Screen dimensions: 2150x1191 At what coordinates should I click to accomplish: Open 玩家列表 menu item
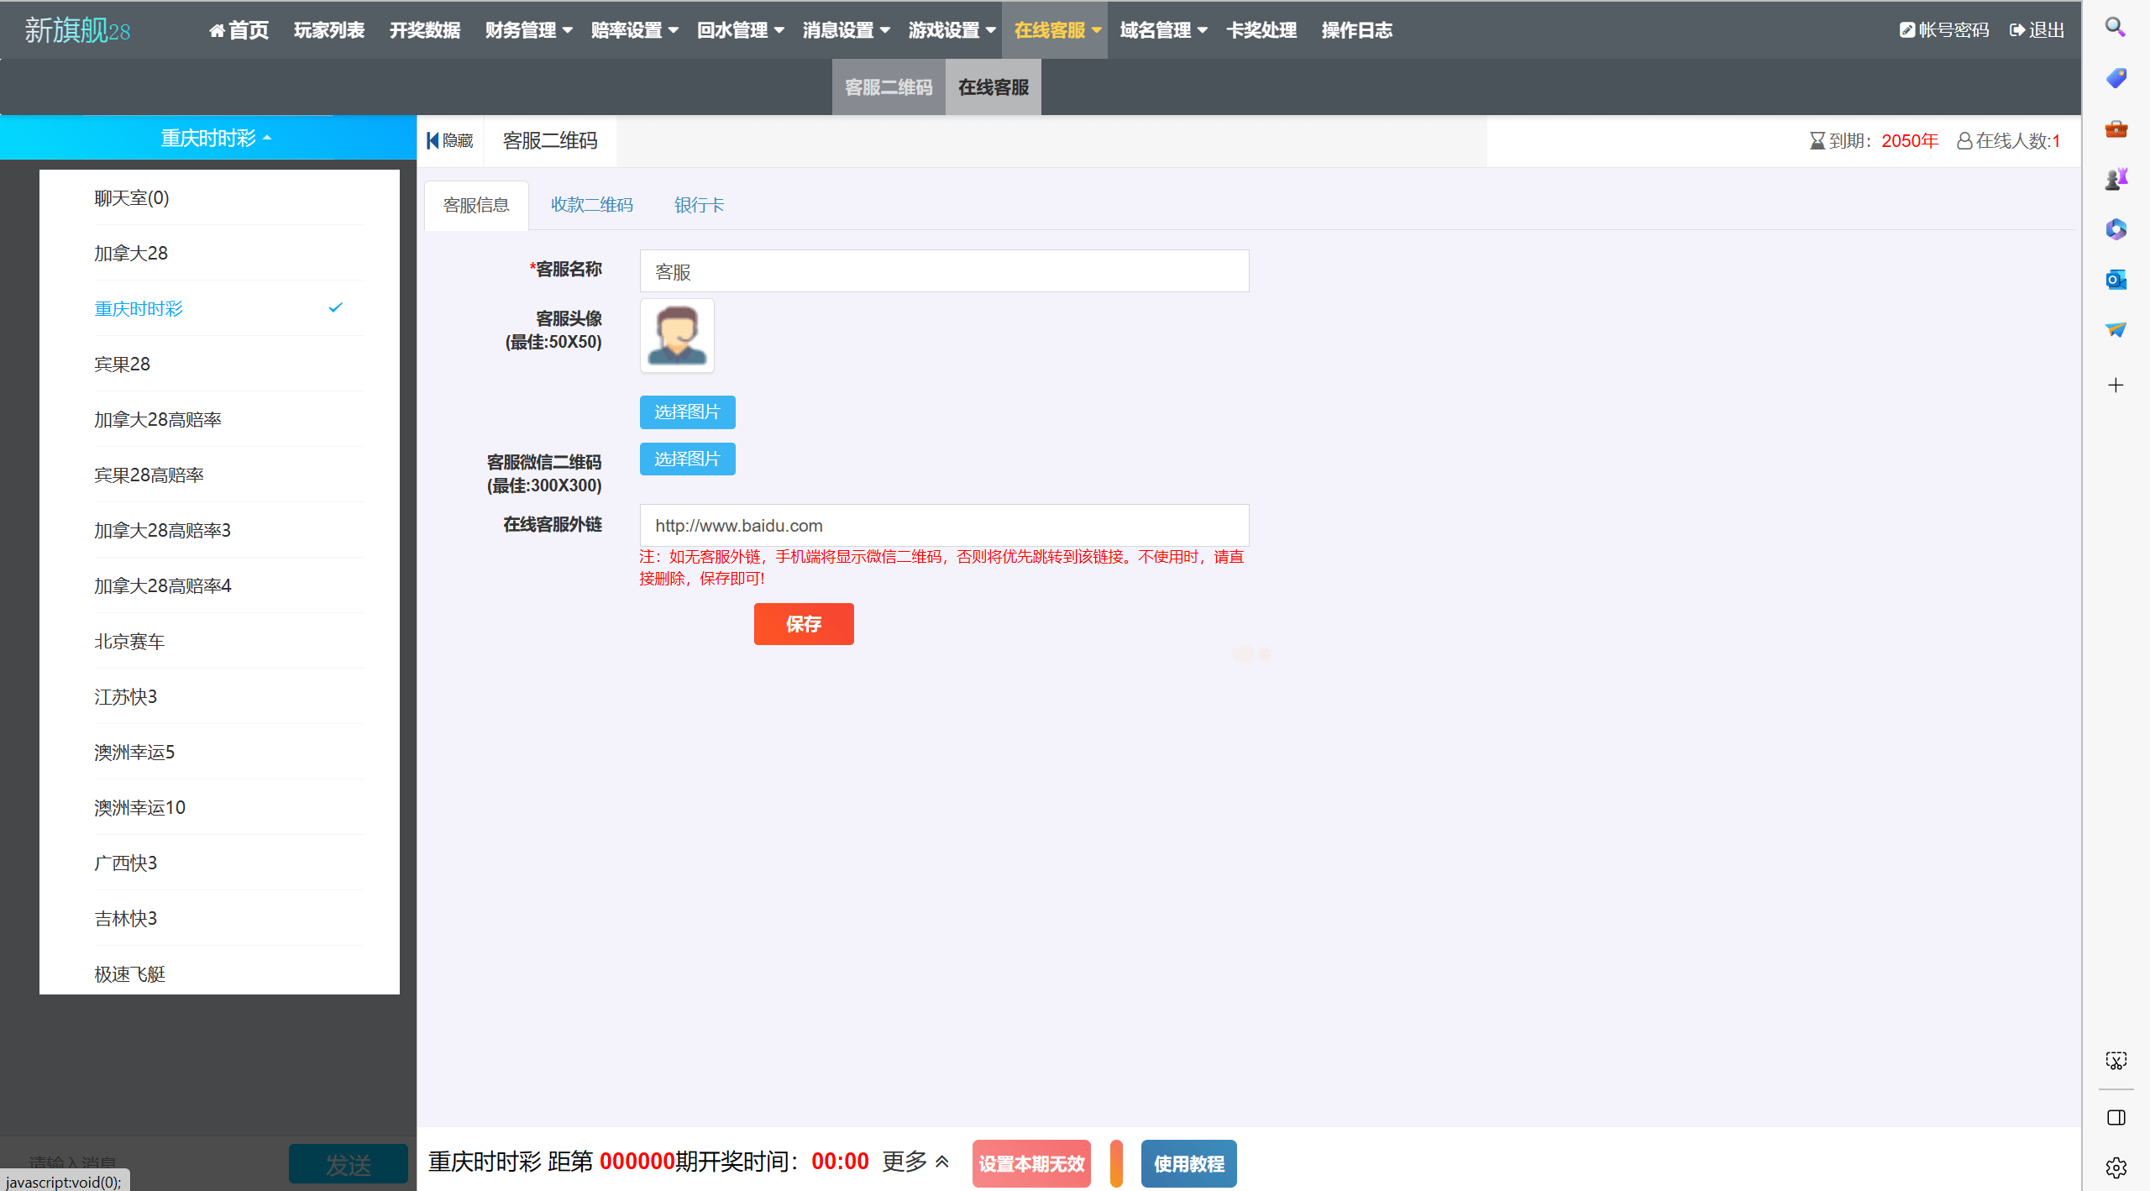(328, 30)
